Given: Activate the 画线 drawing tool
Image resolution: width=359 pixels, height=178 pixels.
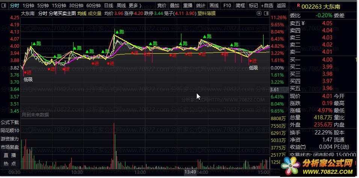Looking at the screenshot, I should [x=214, y=6].
